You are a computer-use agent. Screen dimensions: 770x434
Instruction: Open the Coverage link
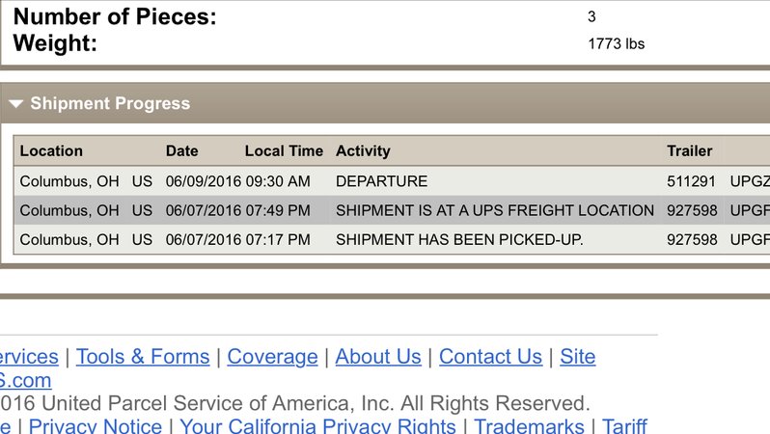(272, 357)
